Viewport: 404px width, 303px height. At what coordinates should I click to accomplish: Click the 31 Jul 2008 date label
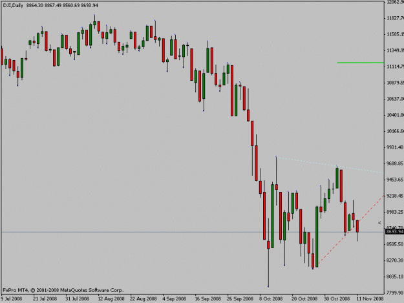(x=77, y=298)
